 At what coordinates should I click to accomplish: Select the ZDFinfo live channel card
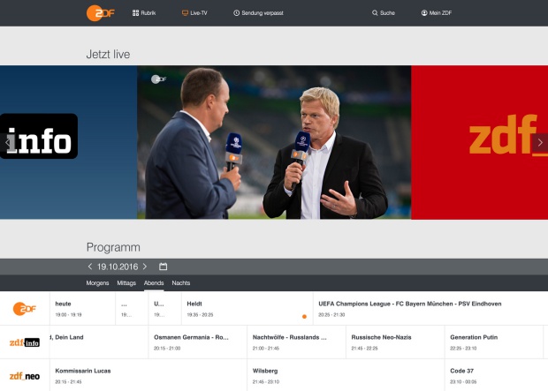(x=69, y=142)
